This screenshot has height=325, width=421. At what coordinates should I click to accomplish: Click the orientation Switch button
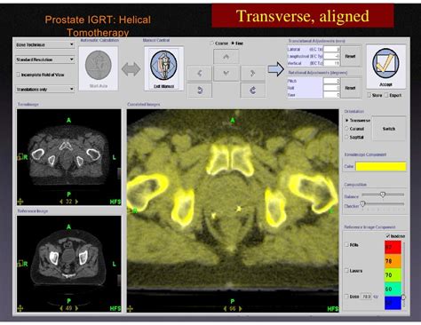389,129
